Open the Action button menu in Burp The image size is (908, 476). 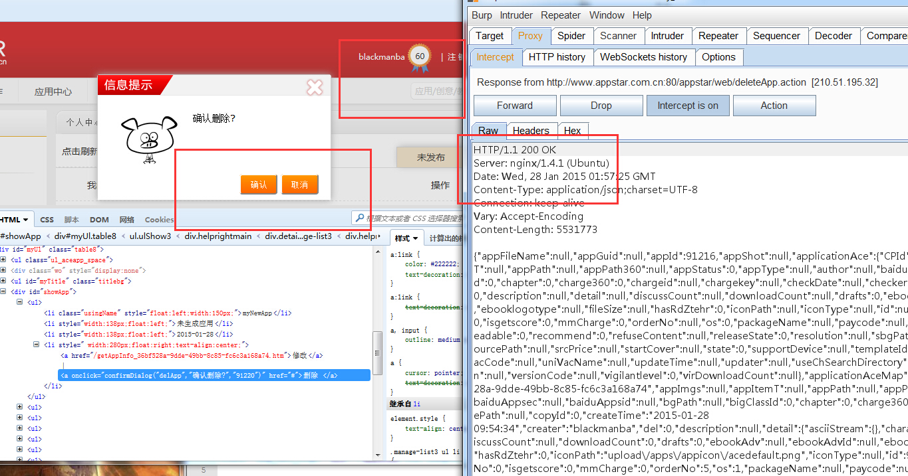click(774, 106)
